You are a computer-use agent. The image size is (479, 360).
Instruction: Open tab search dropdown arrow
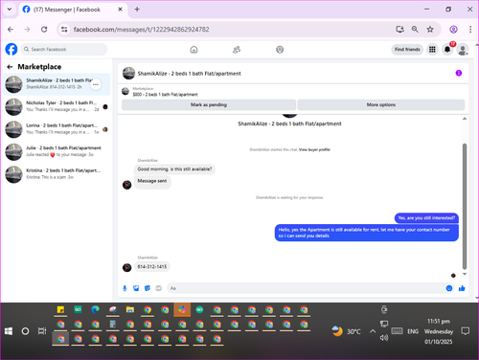click(10, 10)
